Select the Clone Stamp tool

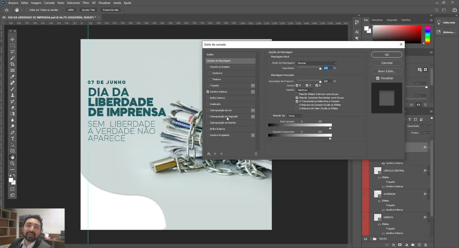point(13,95)
